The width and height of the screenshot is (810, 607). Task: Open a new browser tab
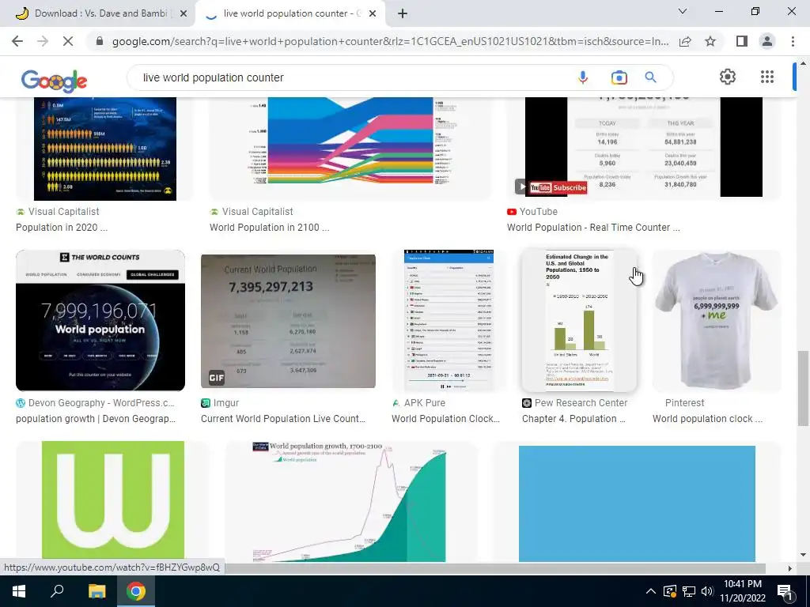point(403,13)
